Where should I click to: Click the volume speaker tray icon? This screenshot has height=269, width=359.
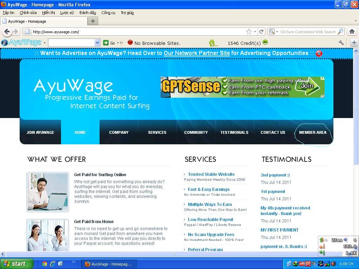pos(333,264)
